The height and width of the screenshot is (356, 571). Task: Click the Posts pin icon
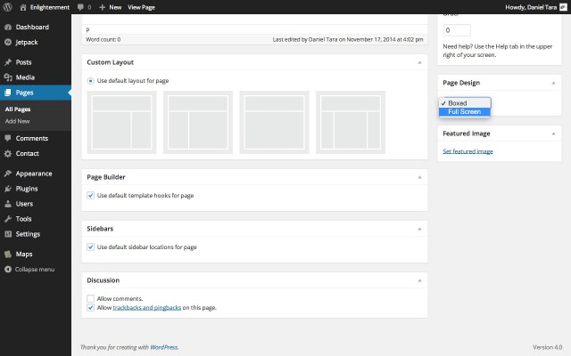(x=8, y=62)
